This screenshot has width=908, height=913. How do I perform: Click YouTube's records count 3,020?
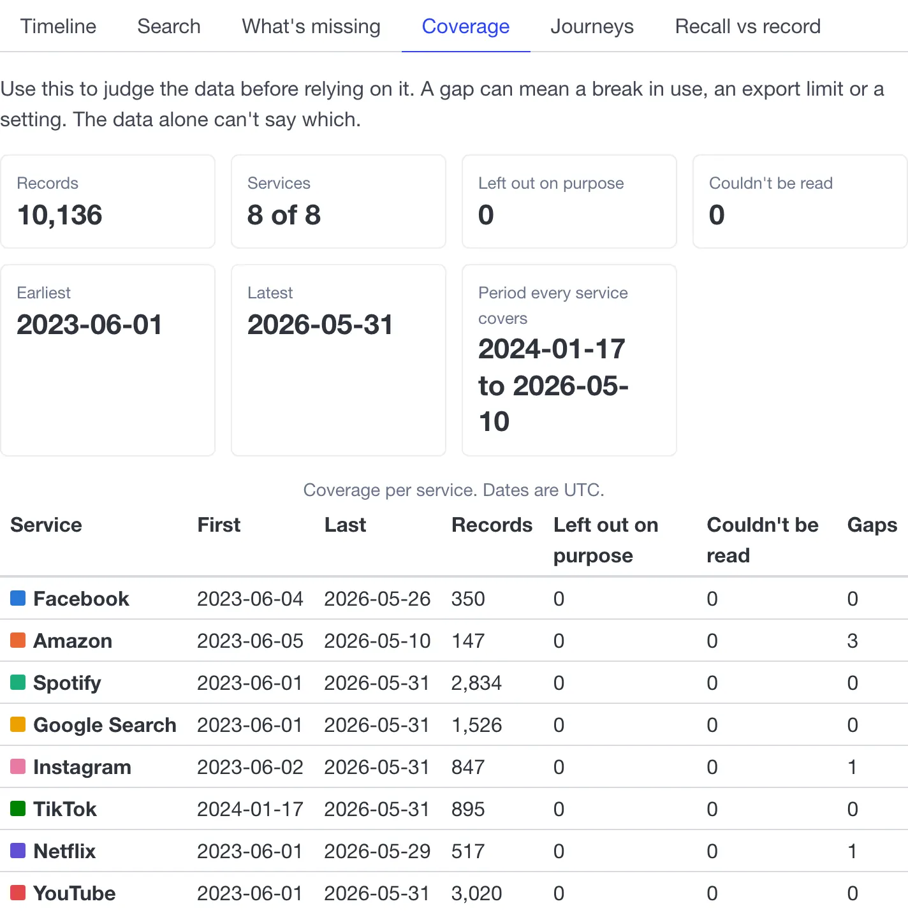476,893
